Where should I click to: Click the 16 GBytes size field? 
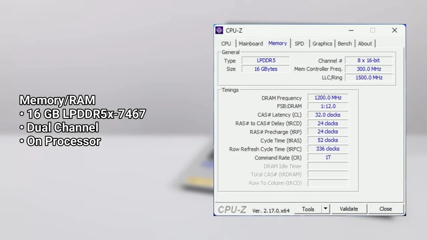click(266, 69)
